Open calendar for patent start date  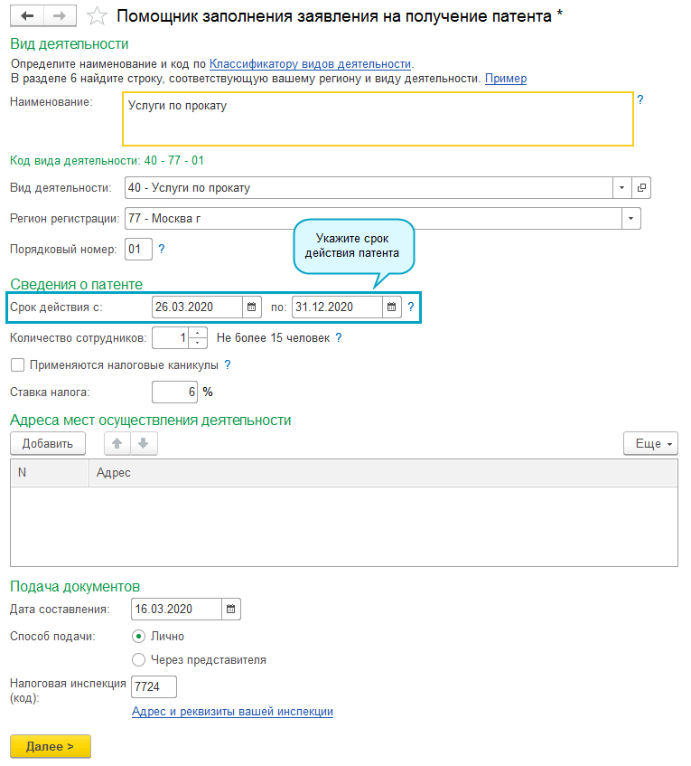pyautogui.click(x=252, y=307)
